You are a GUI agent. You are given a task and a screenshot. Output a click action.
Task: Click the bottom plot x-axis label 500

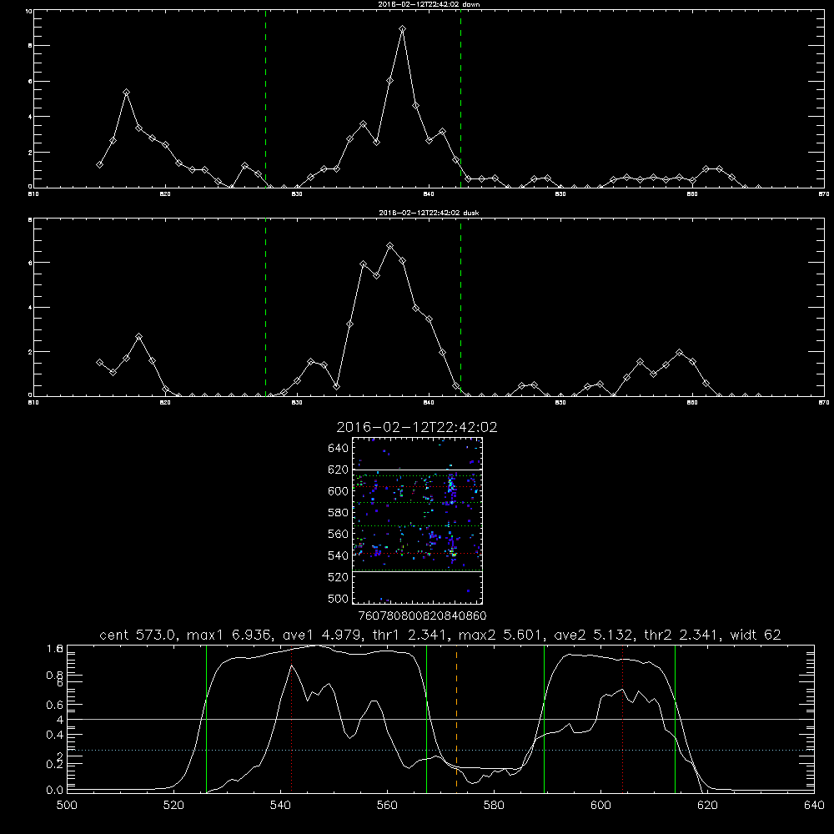point(67,805)
